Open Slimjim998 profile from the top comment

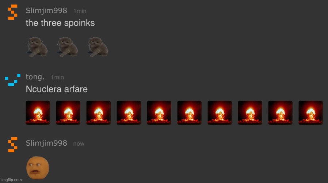point(46,11)
